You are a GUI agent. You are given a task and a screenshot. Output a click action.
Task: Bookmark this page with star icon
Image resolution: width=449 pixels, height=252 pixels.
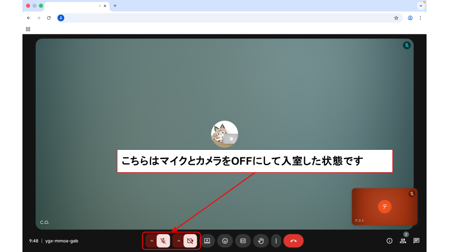[396, 18]
